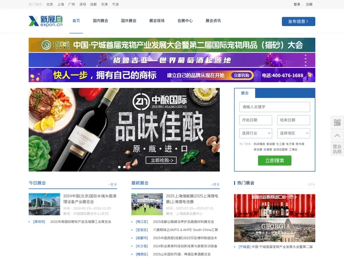Viewport: 344px width, 258px height.
Task: Click the back-to-top arrow icon
Action: pyautogui.click(x=337, y=136)
